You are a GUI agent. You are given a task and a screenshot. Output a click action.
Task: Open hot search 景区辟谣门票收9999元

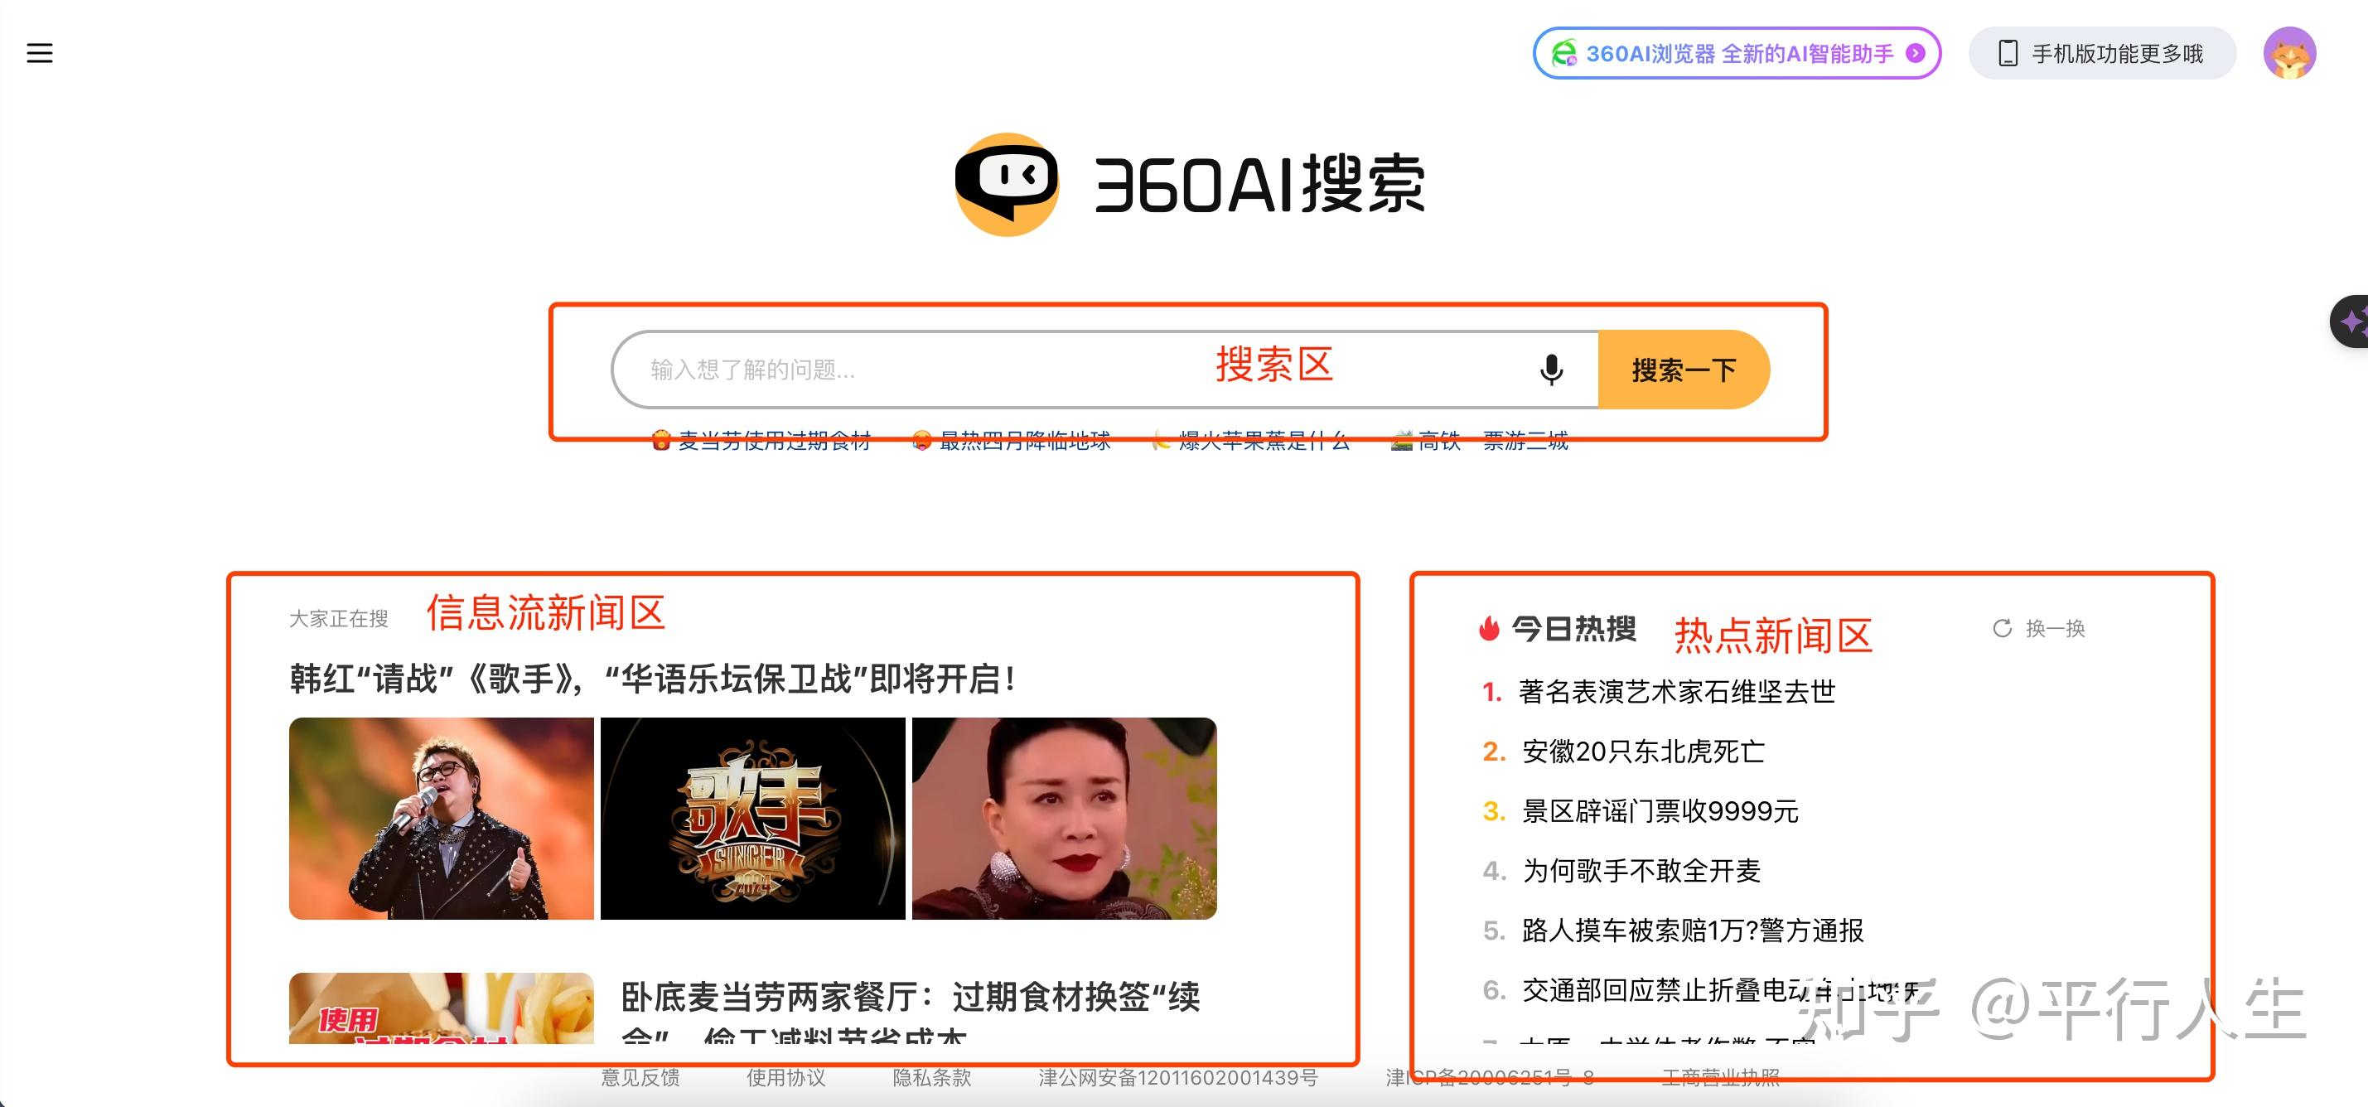pyautogui.click(x=1660, y=812)
